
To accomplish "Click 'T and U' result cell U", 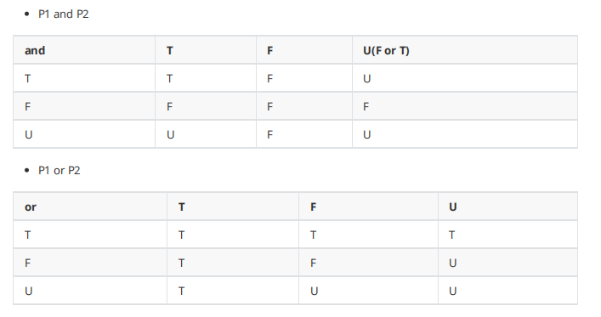I will tap(464, 78).
